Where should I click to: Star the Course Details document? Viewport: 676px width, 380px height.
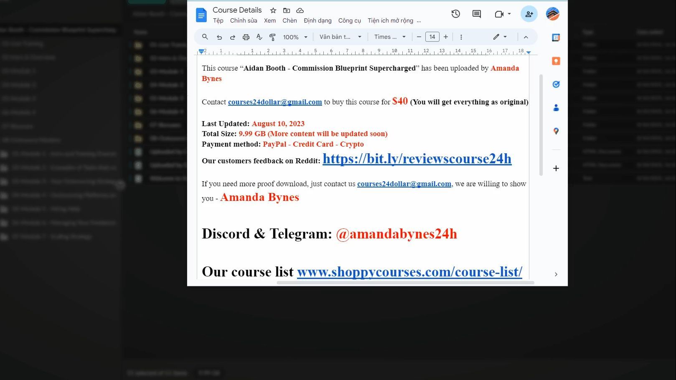pos(273,10)
